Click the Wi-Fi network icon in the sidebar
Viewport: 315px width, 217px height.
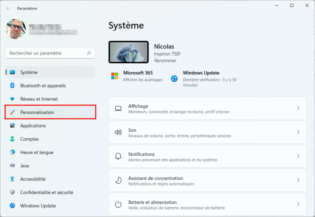pos(12,99)
